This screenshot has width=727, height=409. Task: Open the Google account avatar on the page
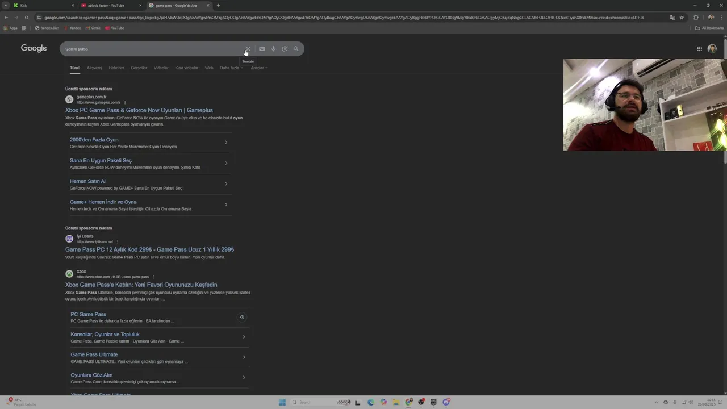point(712,49)
